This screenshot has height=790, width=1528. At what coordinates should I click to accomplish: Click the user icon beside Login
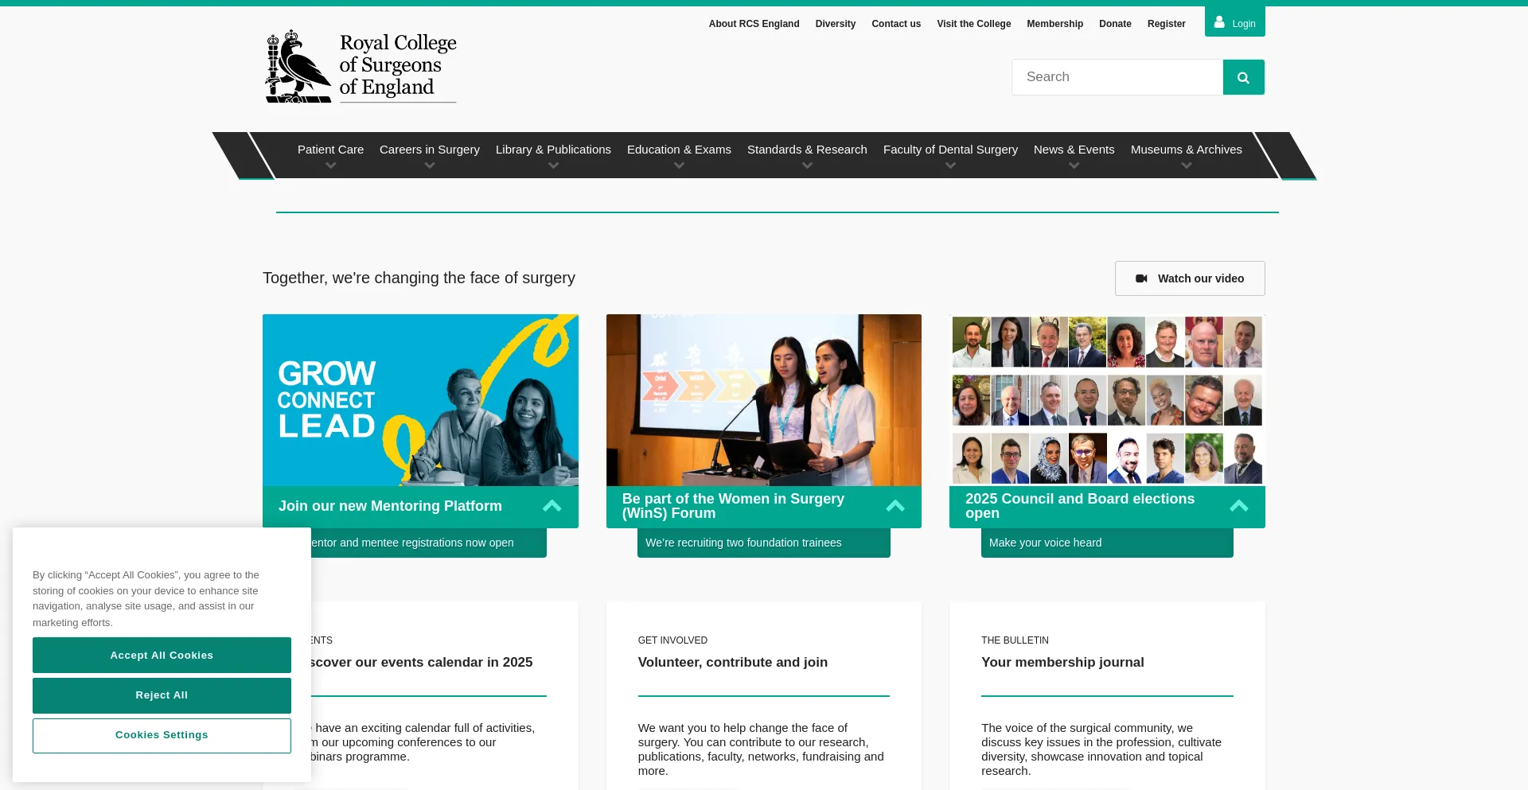pyautogui.click(x=1219, y=22)
